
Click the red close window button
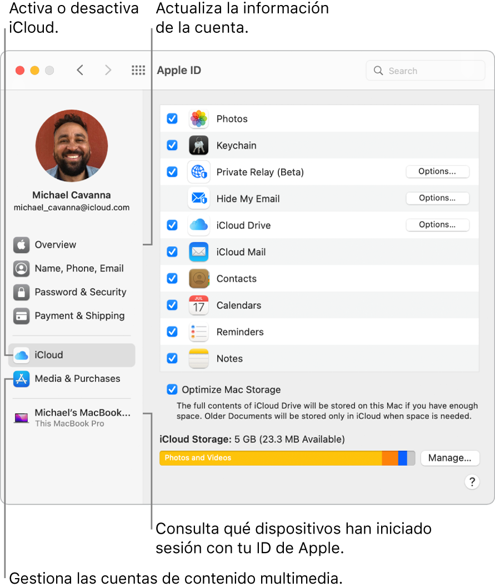[20, 71]
